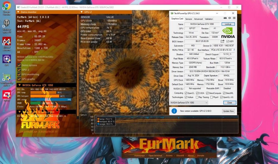Viewport: 278px width, 164px height.
Task: Click the PhysX checkbox
Action: (211, 97)
